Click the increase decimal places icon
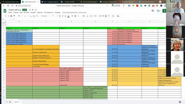Image resolution: width=185 pixels, height=104 pixels. tap(34, 16)
